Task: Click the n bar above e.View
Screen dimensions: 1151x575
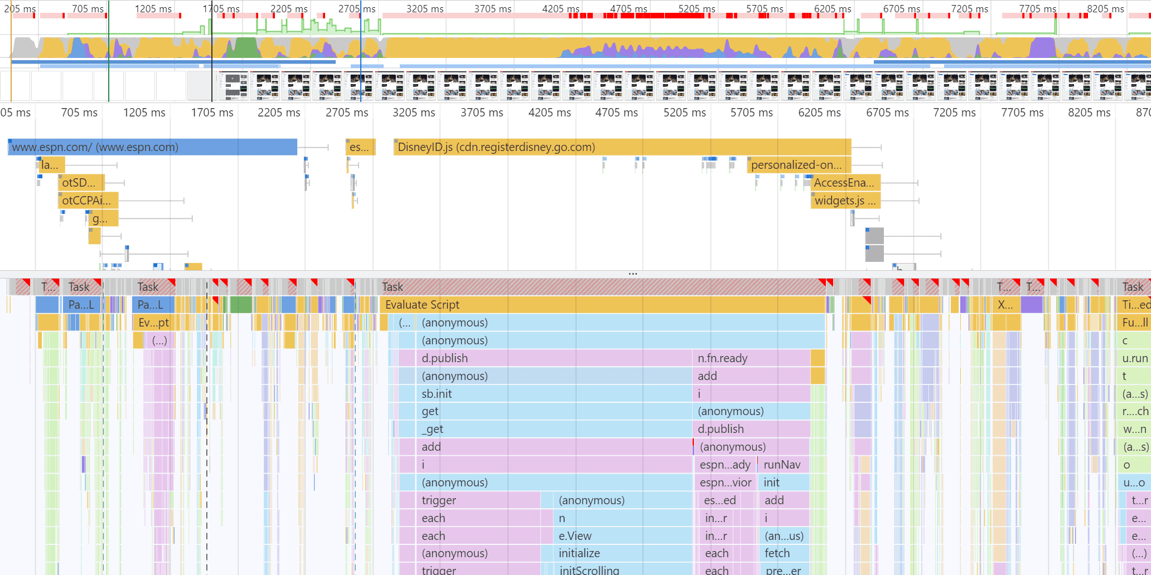Action: [x=622, y=518]
